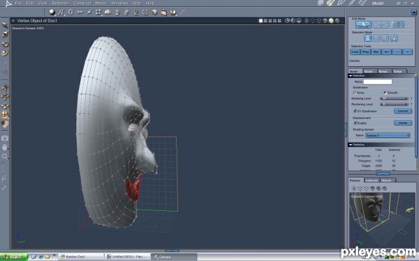Open the Shading domain Name dropdown
Viewport: 419px width, 261px height.
[x=388, y=135]
